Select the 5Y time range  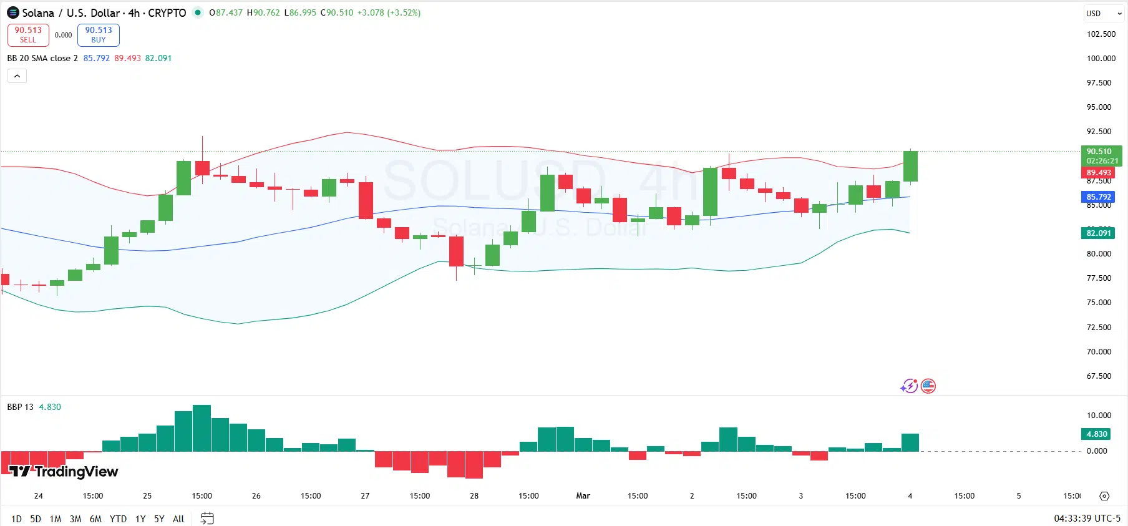click(159, 519)
